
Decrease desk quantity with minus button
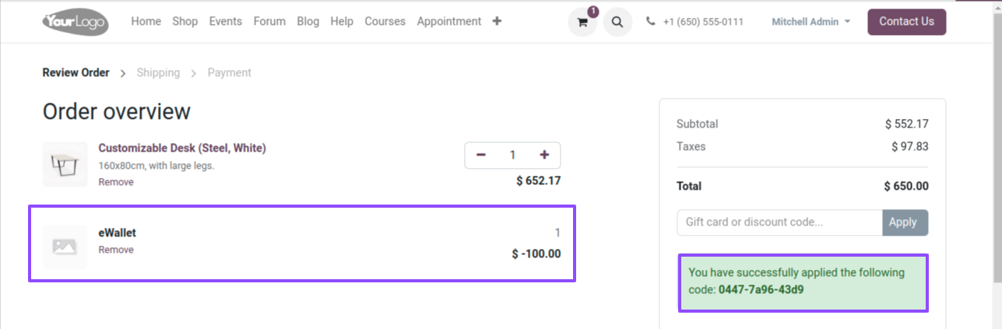tap(481, 155)
